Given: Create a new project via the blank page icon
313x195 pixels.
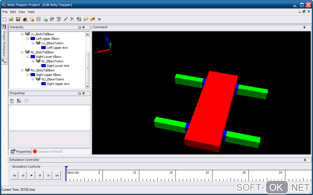Looking at the screenshot, I should [5, 19].
